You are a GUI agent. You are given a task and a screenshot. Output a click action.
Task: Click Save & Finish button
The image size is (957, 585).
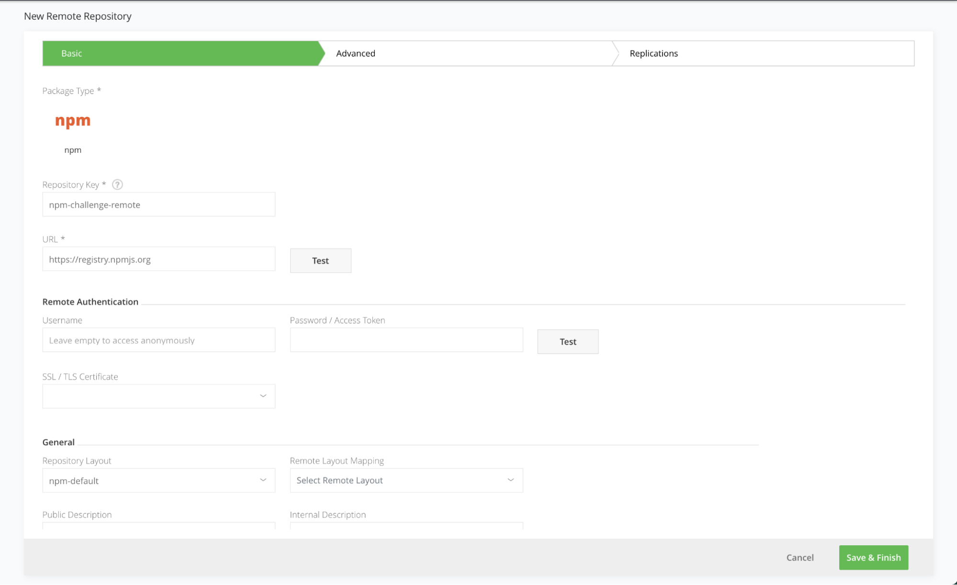(873, 558)
